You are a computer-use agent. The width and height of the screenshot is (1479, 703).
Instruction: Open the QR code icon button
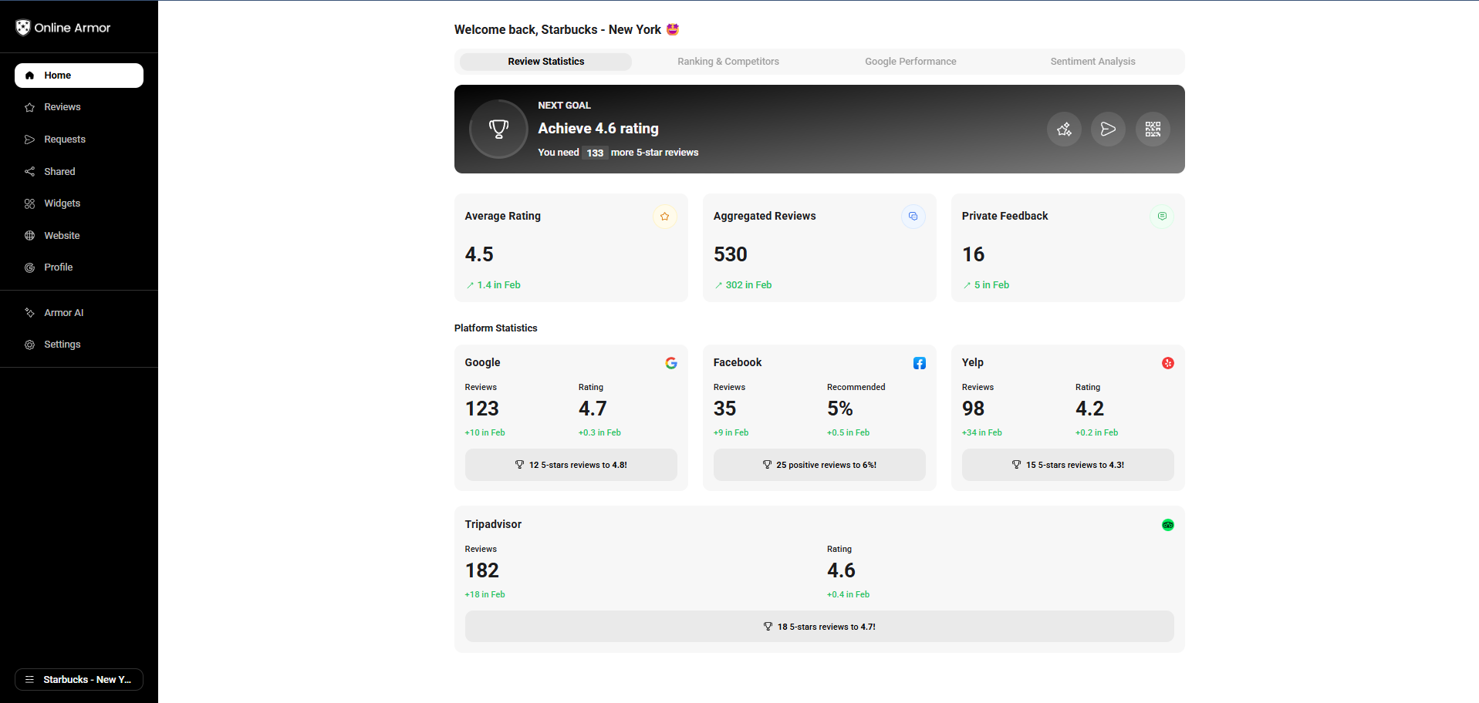1153,129
